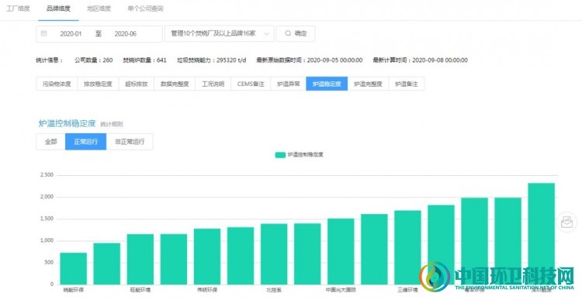Screen dimensions: 582x300
Task: Click the 炉温控制稳定度 legend label
Action: [306, 154]
